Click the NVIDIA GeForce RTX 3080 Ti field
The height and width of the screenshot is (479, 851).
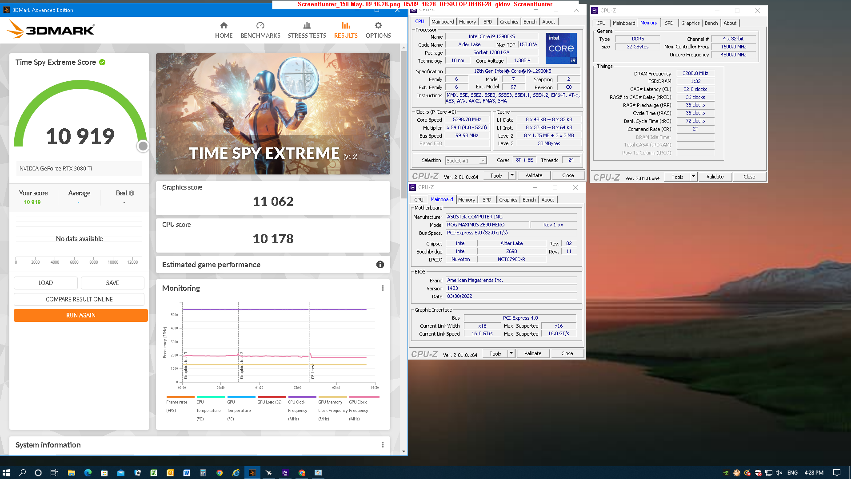click(79, 168)
